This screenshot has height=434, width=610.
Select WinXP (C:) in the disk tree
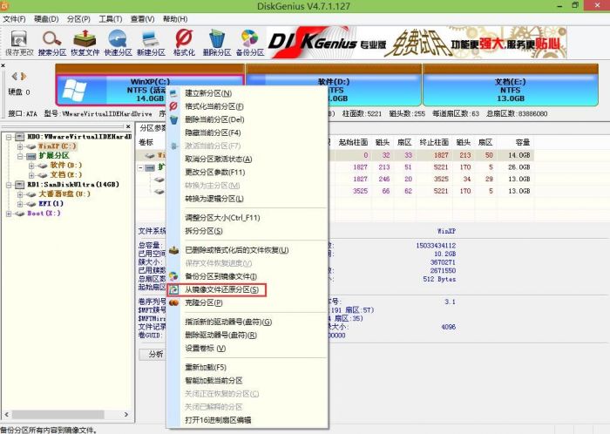[x=58, y=146]
